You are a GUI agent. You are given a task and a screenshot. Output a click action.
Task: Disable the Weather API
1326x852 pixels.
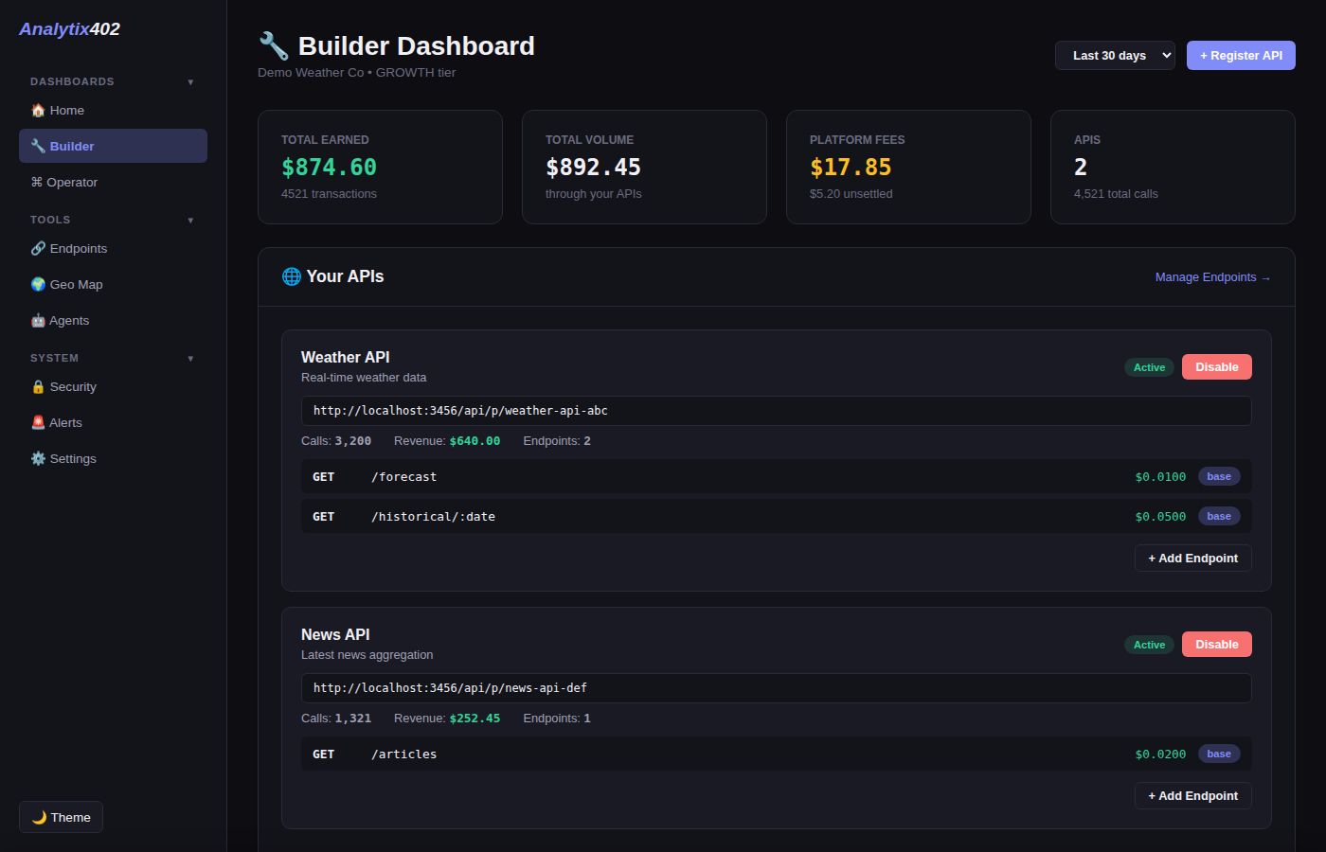1216,366
